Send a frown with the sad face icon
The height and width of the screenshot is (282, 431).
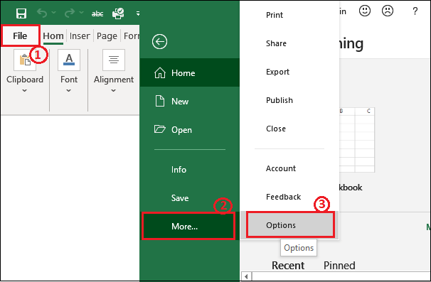[x=388, y=11]
